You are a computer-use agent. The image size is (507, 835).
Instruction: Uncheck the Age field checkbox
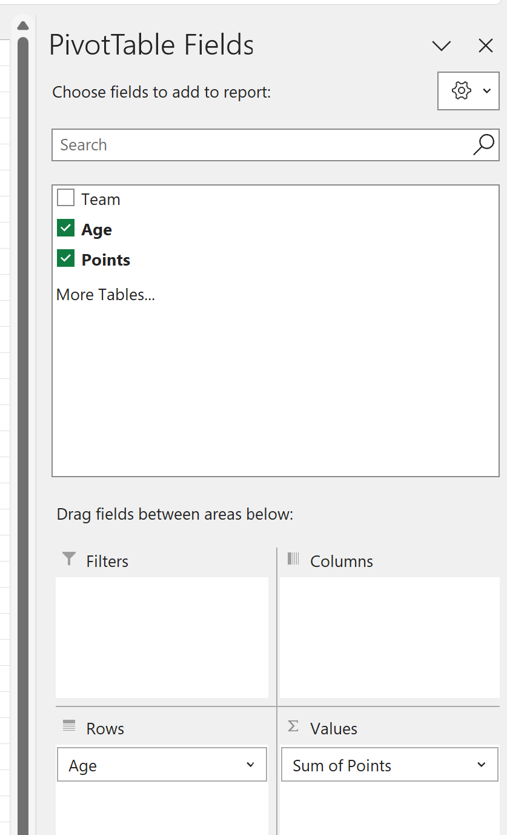pyautogui.click(x=65, y=227)
